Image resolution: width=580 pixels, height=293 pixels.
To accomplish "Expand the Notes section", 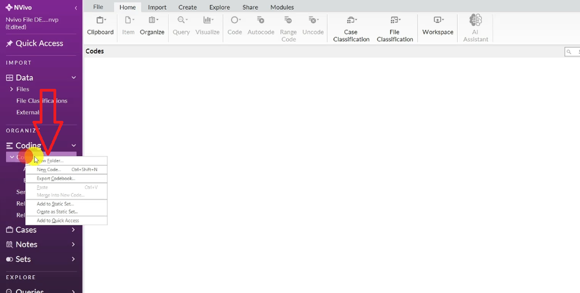I will pos(73,244).
